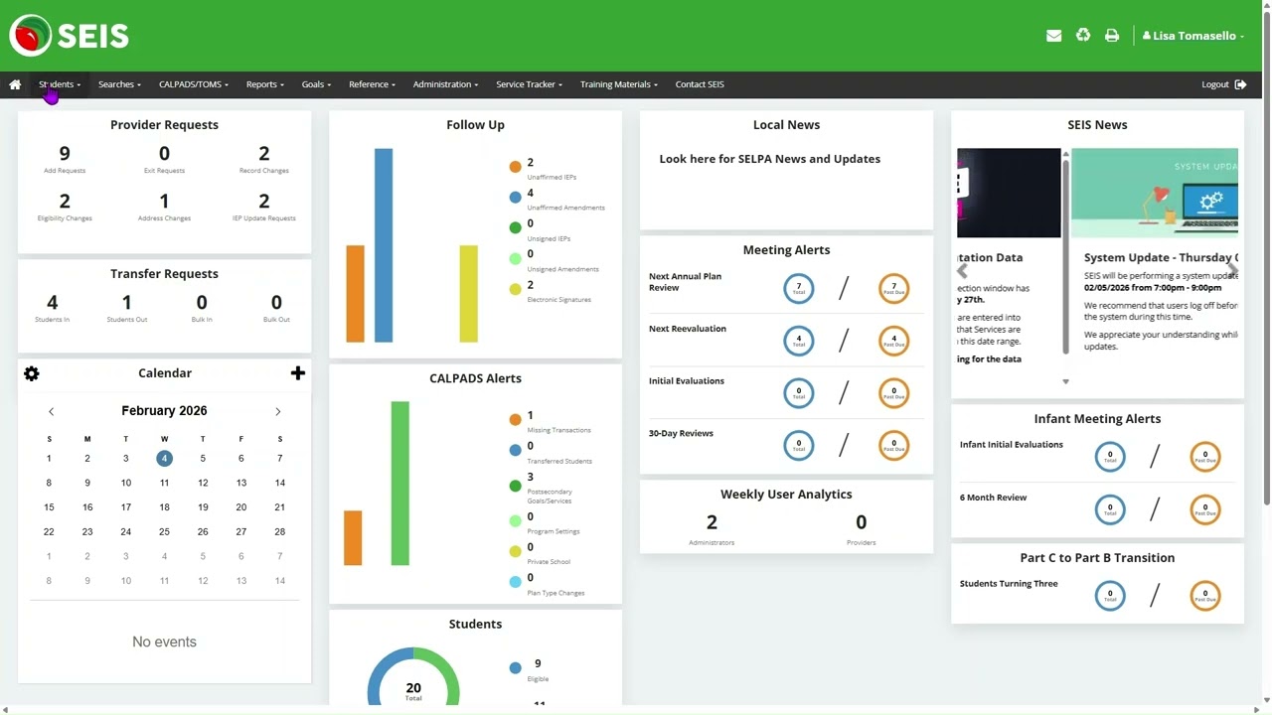
Task: Click 6 Month Review past due circle
Action: [x=1205, y=509]
